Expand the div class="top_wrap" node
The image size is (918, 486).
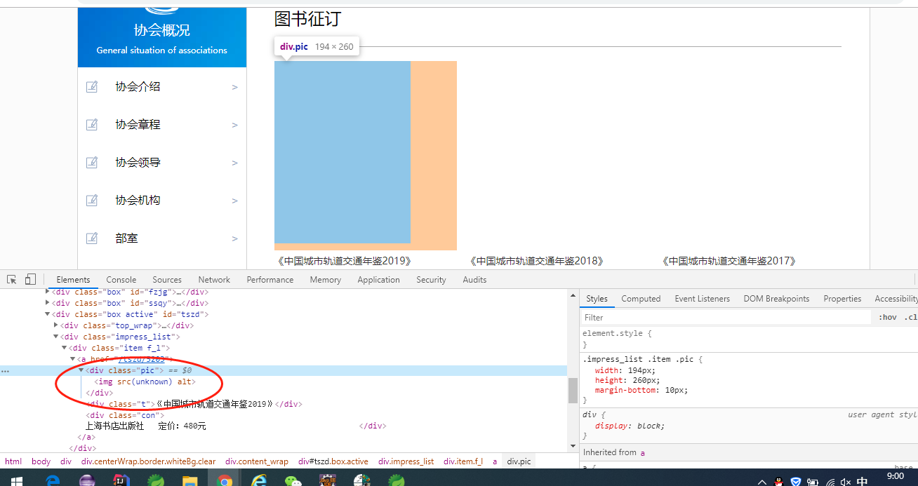[x=56, y=325]
